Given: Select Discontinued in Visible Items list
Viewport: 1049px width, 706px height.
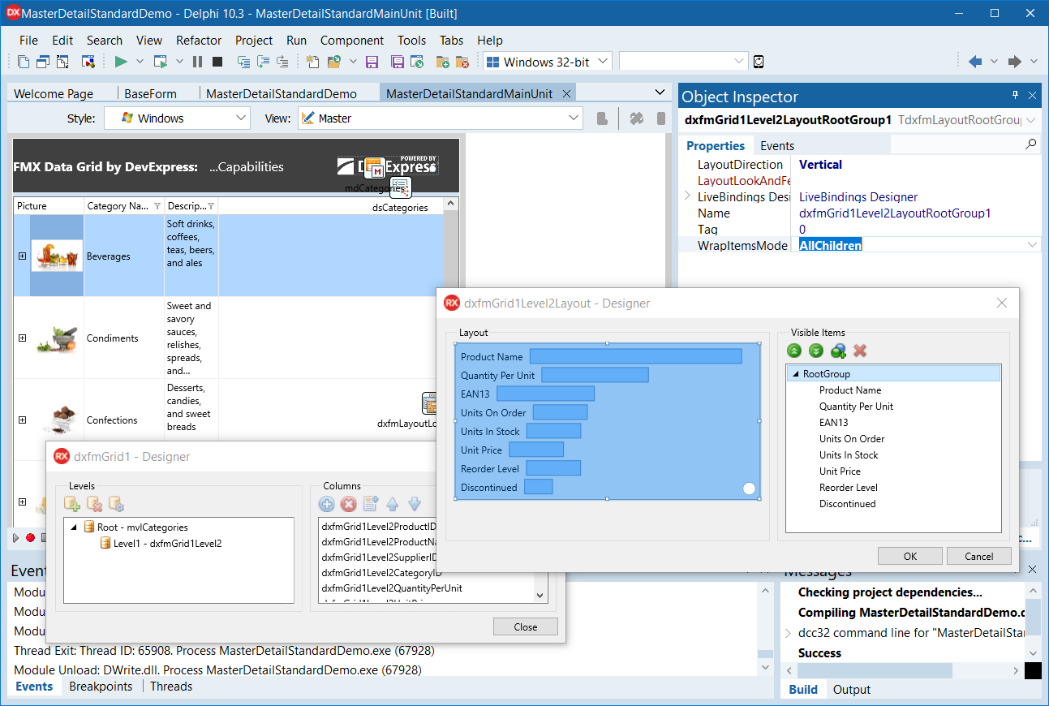Looking at the screenshot, I should point(847,504).
